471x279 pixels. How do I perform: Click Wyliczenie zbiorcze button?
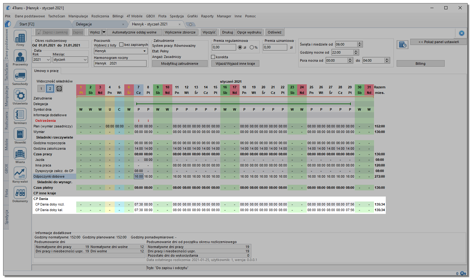coord(180,32)
